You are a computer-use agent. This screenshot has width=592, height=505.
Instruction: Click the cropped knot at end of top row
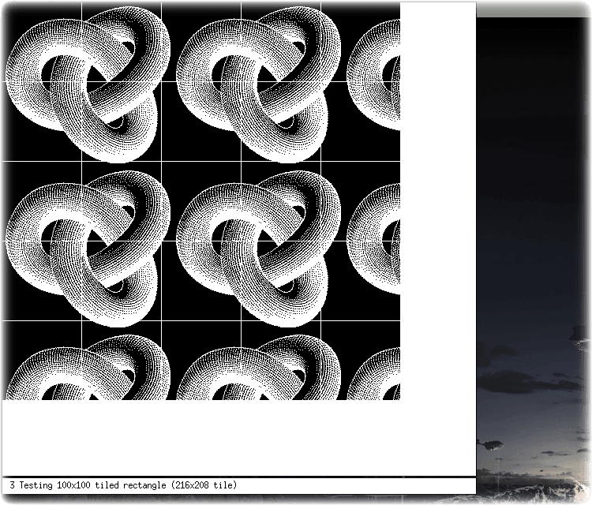(373, 76)
